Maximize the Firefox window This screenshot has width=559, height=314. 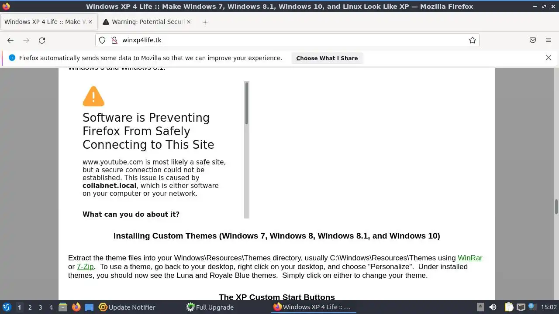544,7
